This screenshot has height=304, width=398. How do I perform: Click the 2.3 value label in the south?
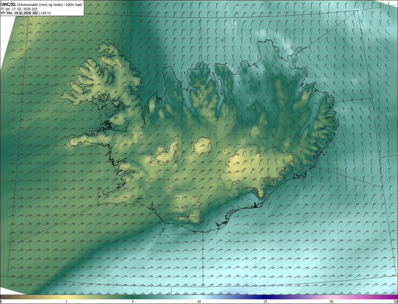tap(179, 197)
